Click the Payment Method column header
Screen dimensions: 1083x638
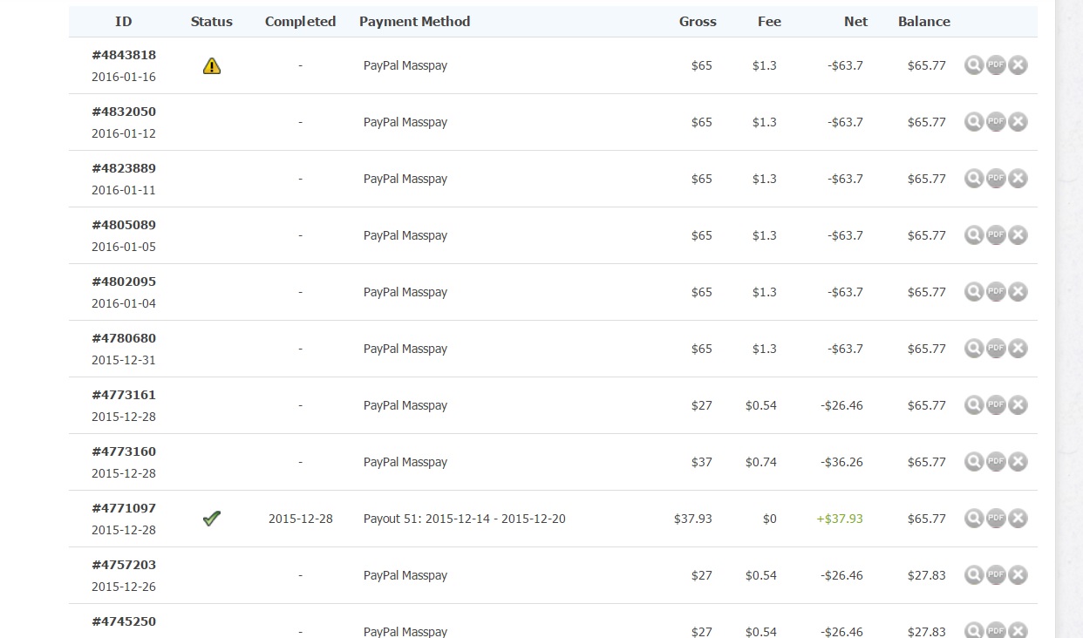click(414, 22)
